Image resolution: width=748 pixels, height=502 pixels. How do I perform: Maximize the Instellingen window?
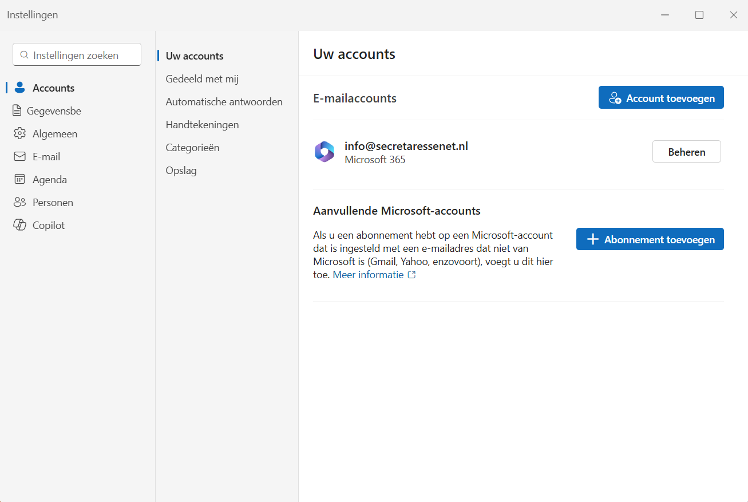click(x=699, y=15)
